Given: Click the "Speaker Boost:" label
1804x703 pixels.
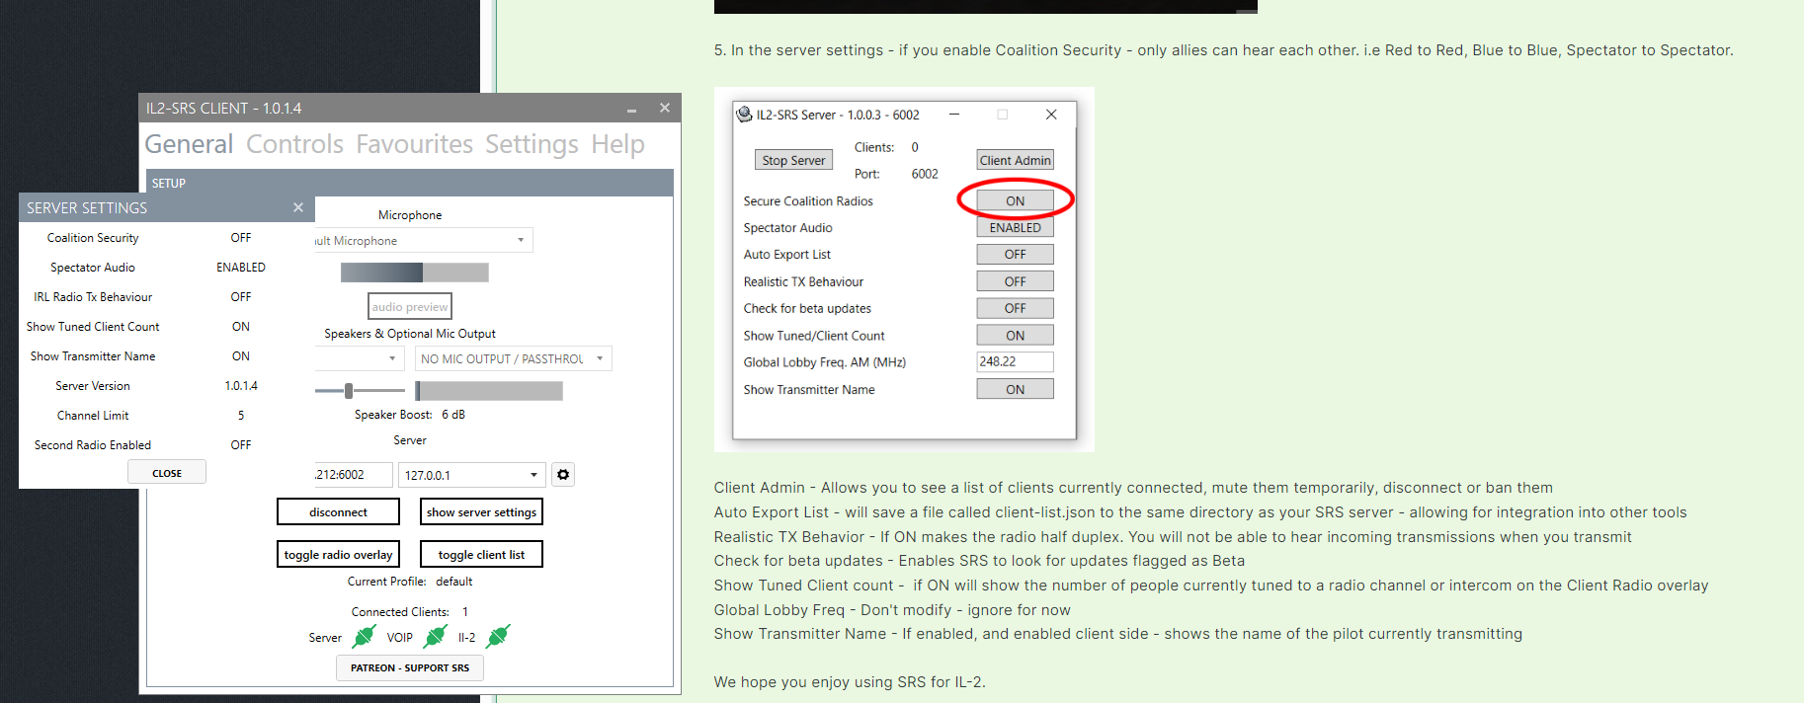Looking at the screenshot, I should pyautogui.click(x=393, y=415).
